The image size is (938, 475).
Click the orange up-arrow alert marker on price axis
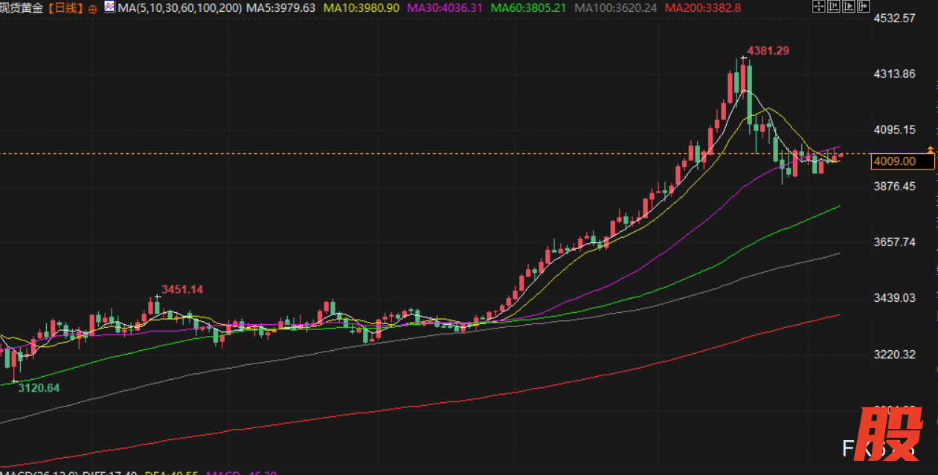930,150
